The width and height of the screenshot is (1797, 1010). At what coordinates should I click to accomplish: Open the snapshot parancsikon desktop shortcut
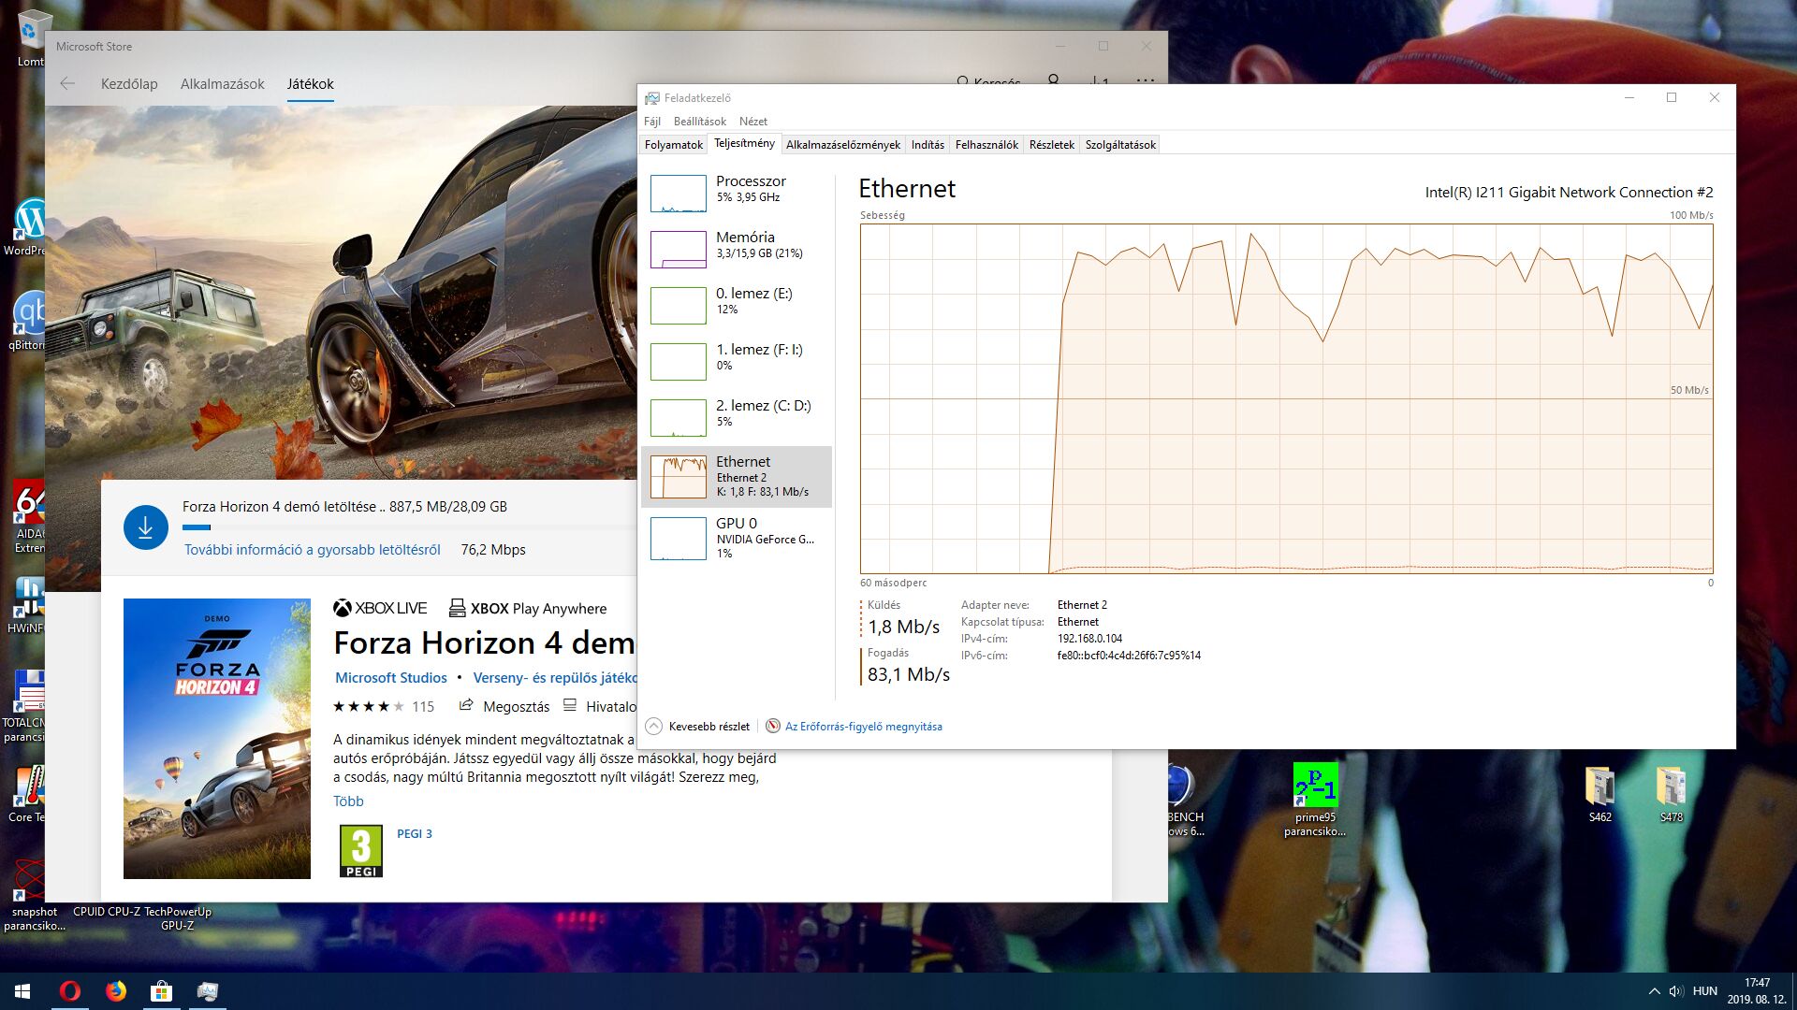34,896
